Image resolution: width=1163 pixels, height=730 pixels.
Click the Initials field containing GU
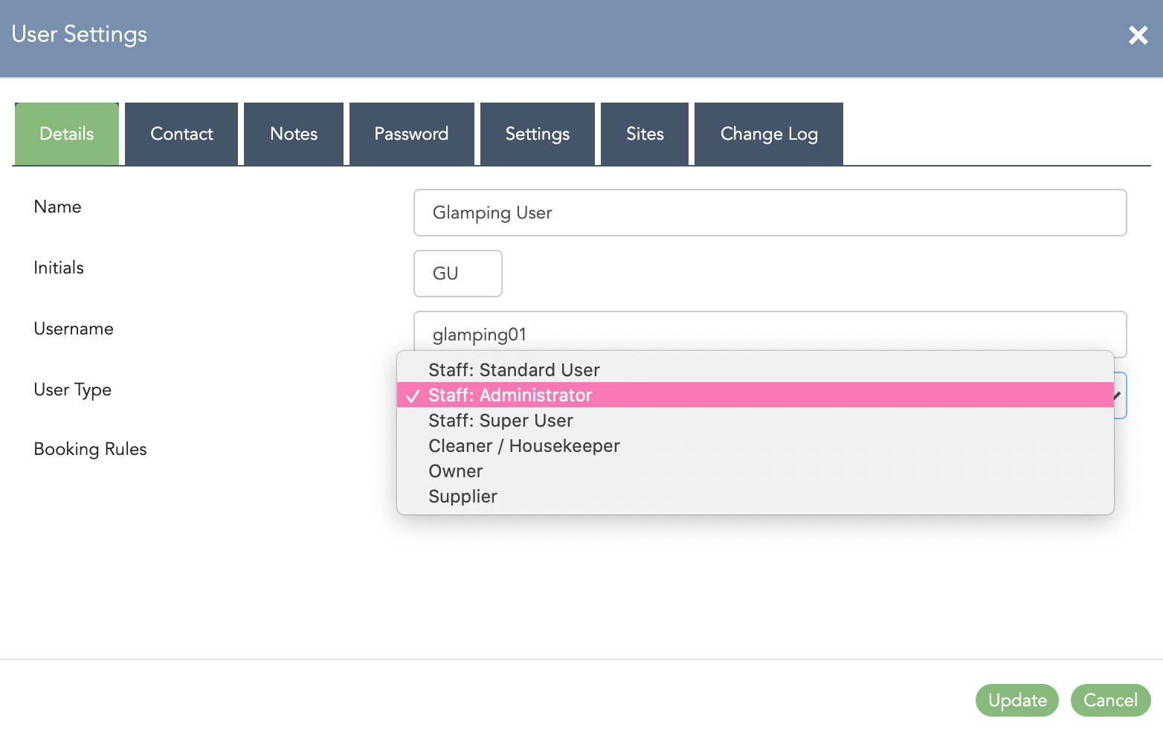click(458, 274)
